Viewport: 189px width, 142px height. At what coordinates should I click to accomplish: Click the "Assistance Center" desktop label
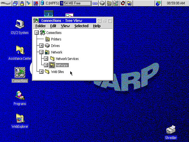[x=20, y=59]
